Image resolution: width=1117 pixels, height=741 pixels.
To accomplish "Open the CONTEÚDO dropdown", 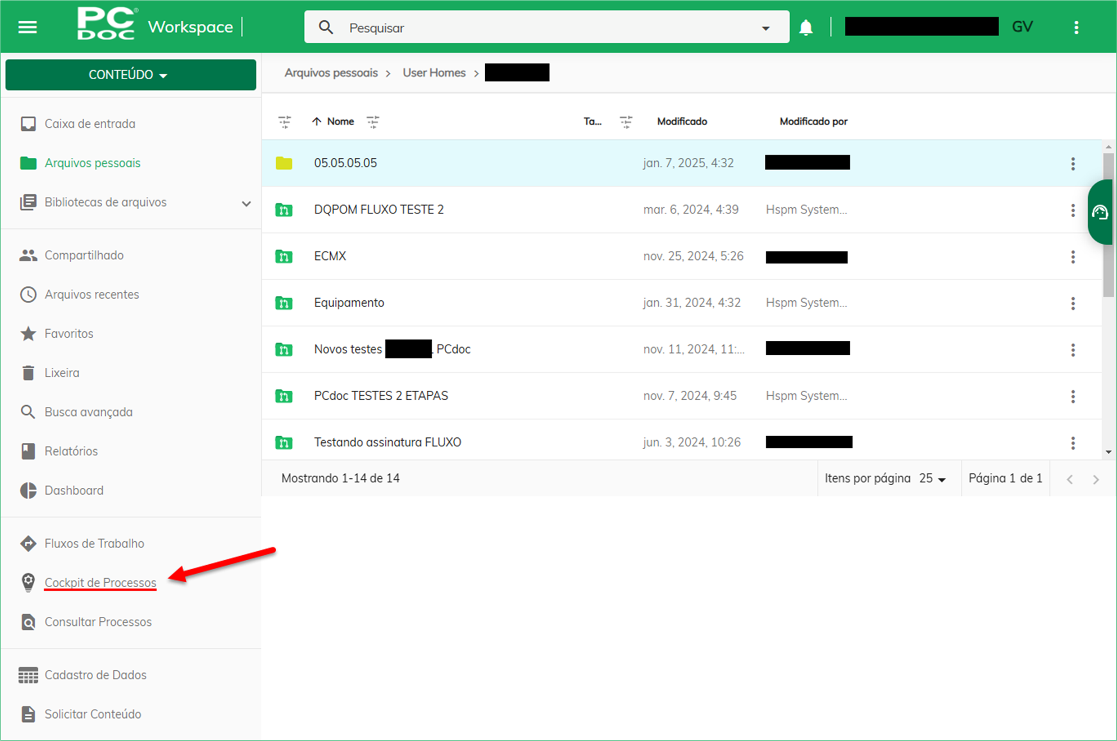I will [130, 75].
